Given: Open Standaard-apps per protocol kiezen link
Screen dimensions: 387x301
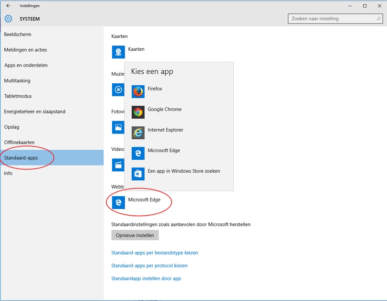Looking at the screenshot, I should [x=149, y=266].
